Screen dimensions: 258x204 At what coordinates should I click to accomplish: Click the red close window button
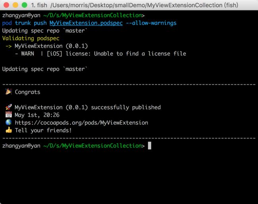pyautogui.click(x=6, y=5)
